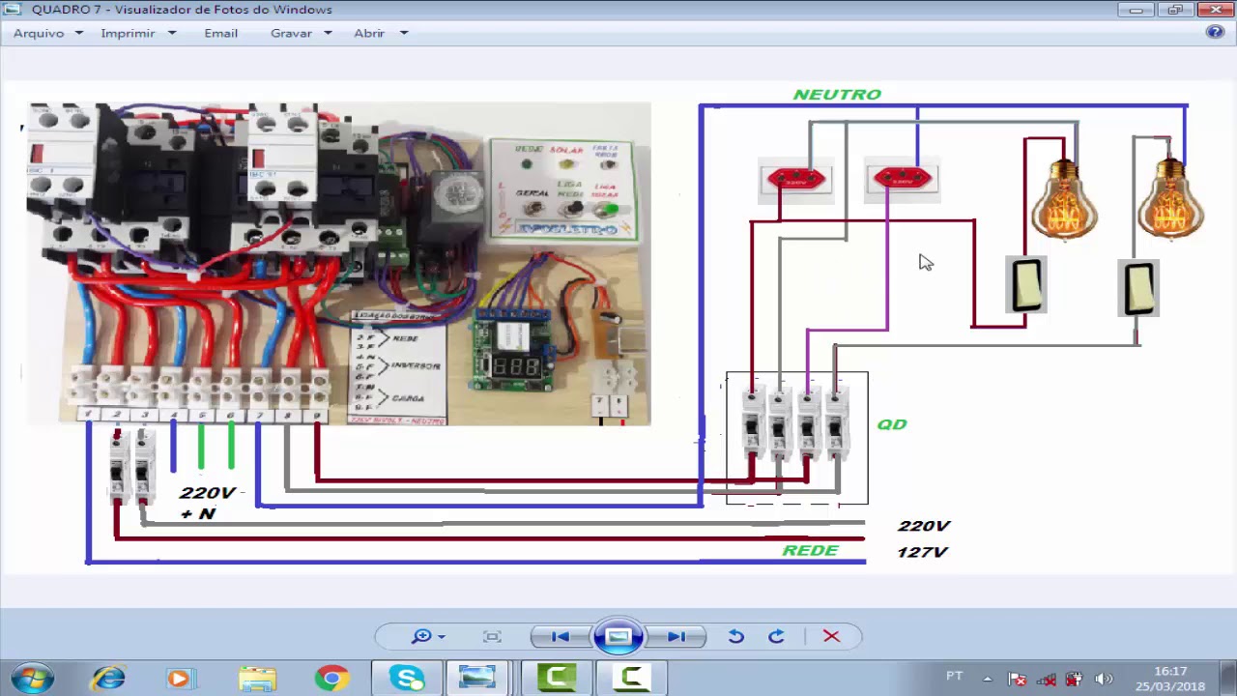The image size is (1237, 696).
Task: Select the Photo Viewer taskbar button
Action: pos(477,679)
